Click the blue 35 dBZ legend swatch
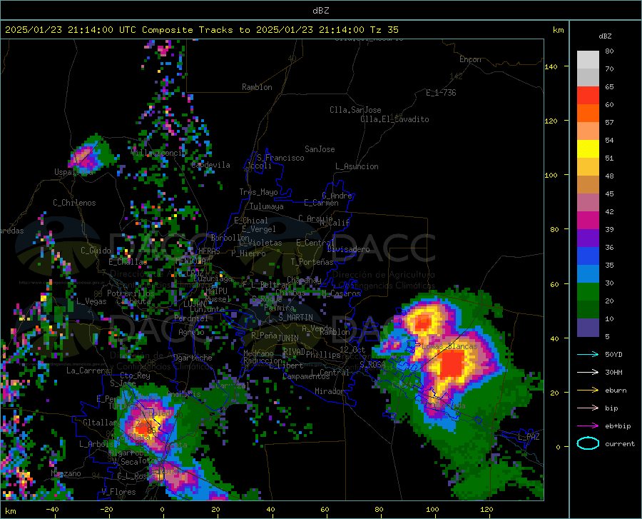 tap(588, 256)
